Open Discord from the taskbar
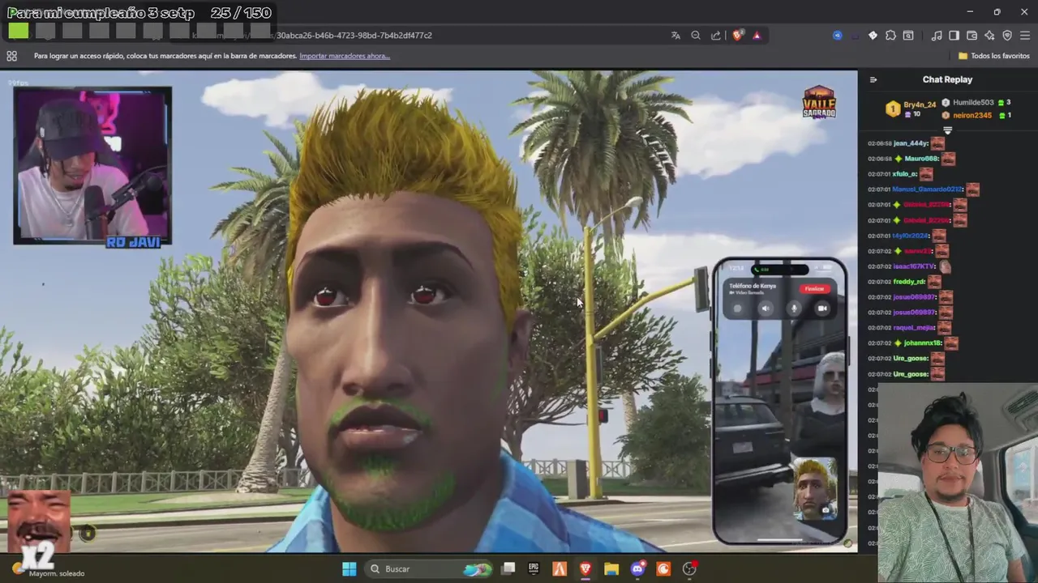Image resolution: width=1038 pixels, height=583 pixels. tap(638, 569)
